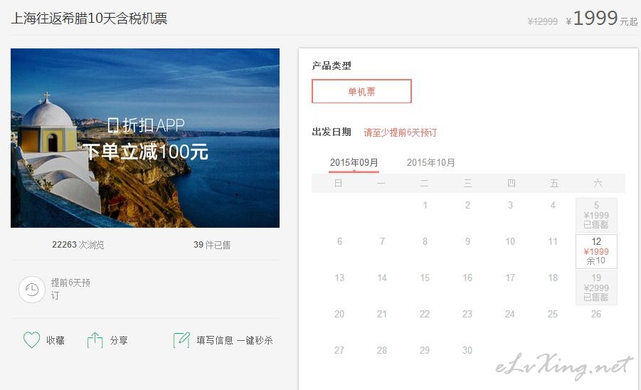Click the struck-through ¥12999 original price
641x390 pixels.
pyautogui.click(x=543, y=21)
